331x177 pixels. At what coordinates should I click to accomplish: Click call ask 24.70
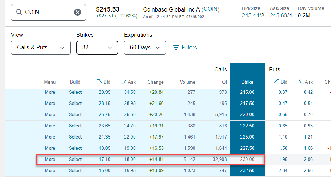(x=130, y=126)
